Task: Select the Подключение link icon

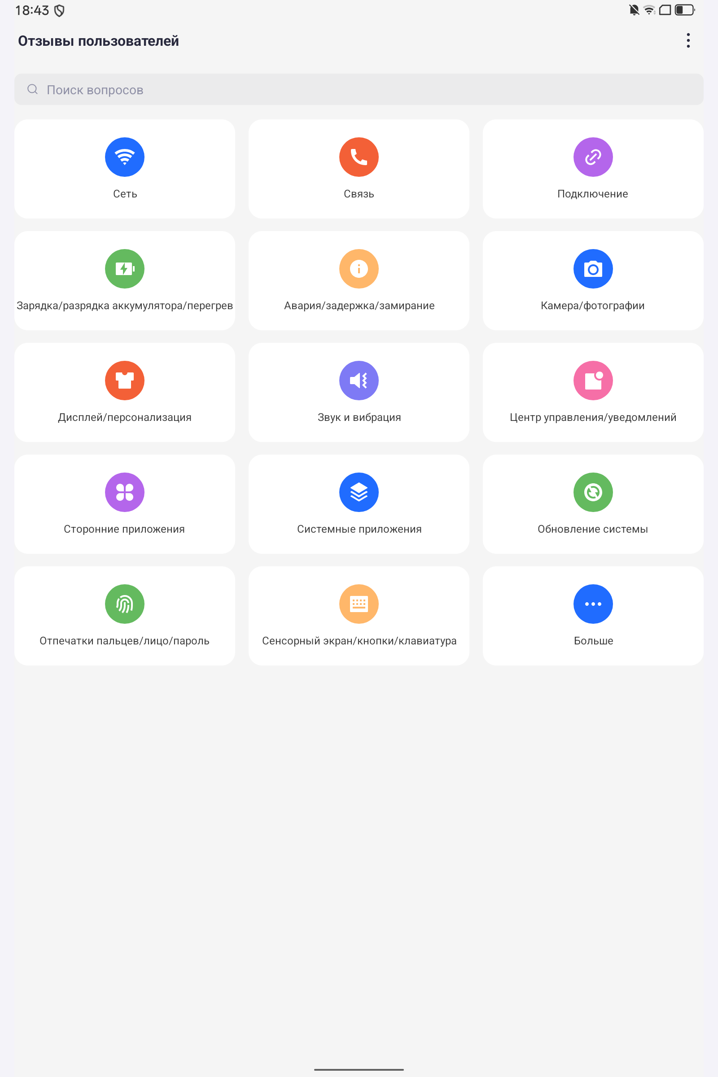Action: 593,157
